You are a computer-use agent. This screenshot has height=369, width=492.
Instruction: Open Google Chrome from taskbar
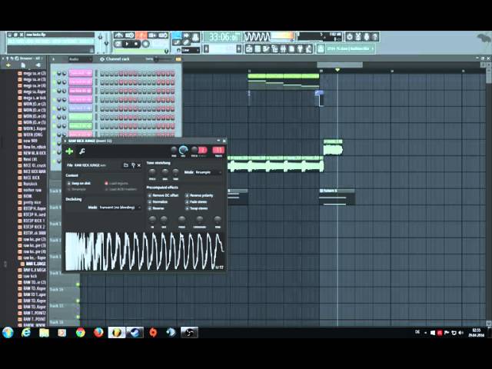pyautogui.click(x=80, y=333)
